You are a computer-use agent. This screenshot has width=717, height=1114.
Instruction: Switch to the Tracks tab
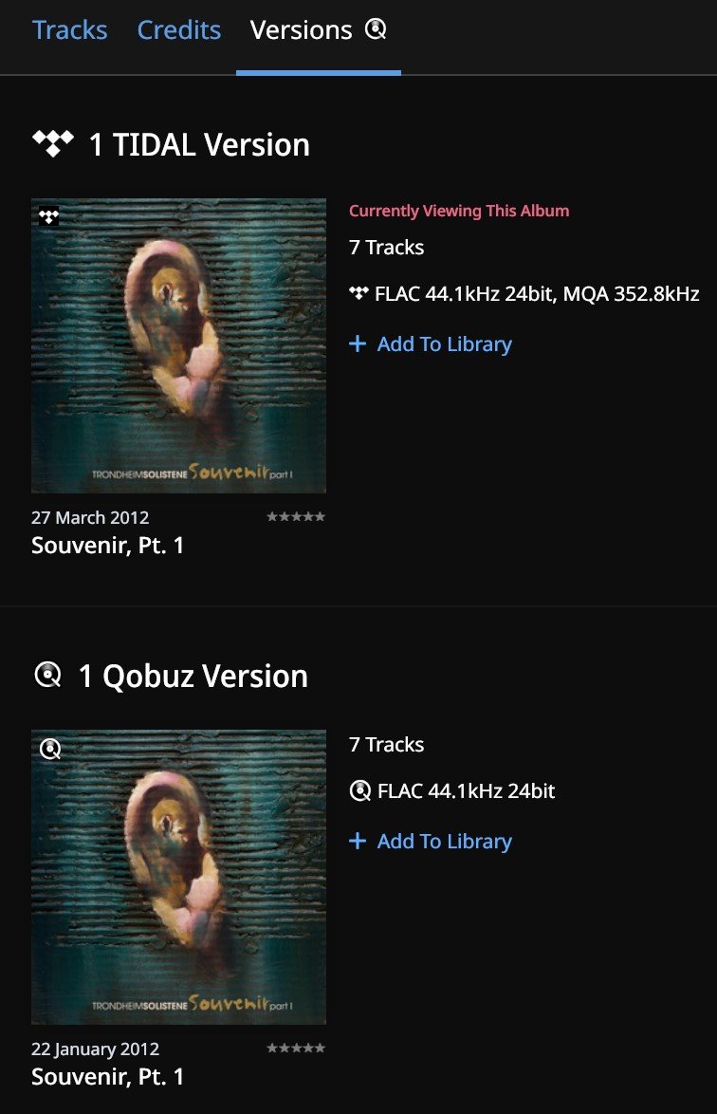pyautogui.click(x=69, y=29)
